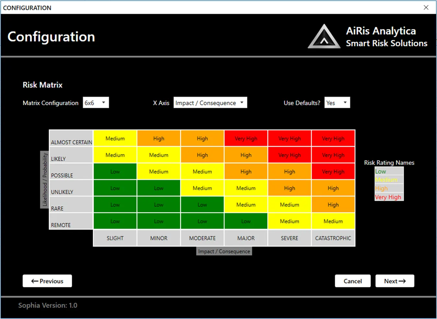The width and height of the screenshot is (437, 319).
Task: Click the Risk Matrix section heading
Action: 42,85
